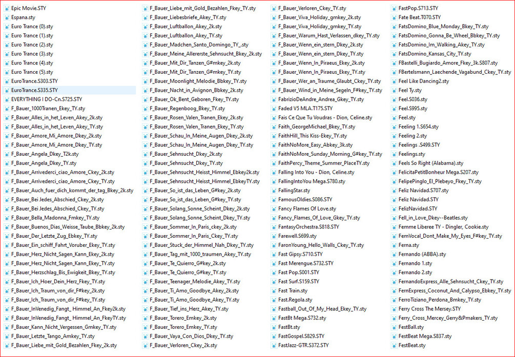The image size is (515, 357).
Task: Select FatsDomino_Blue_Monday_Bkey_TY.sty
Action: tap(443, 27)
